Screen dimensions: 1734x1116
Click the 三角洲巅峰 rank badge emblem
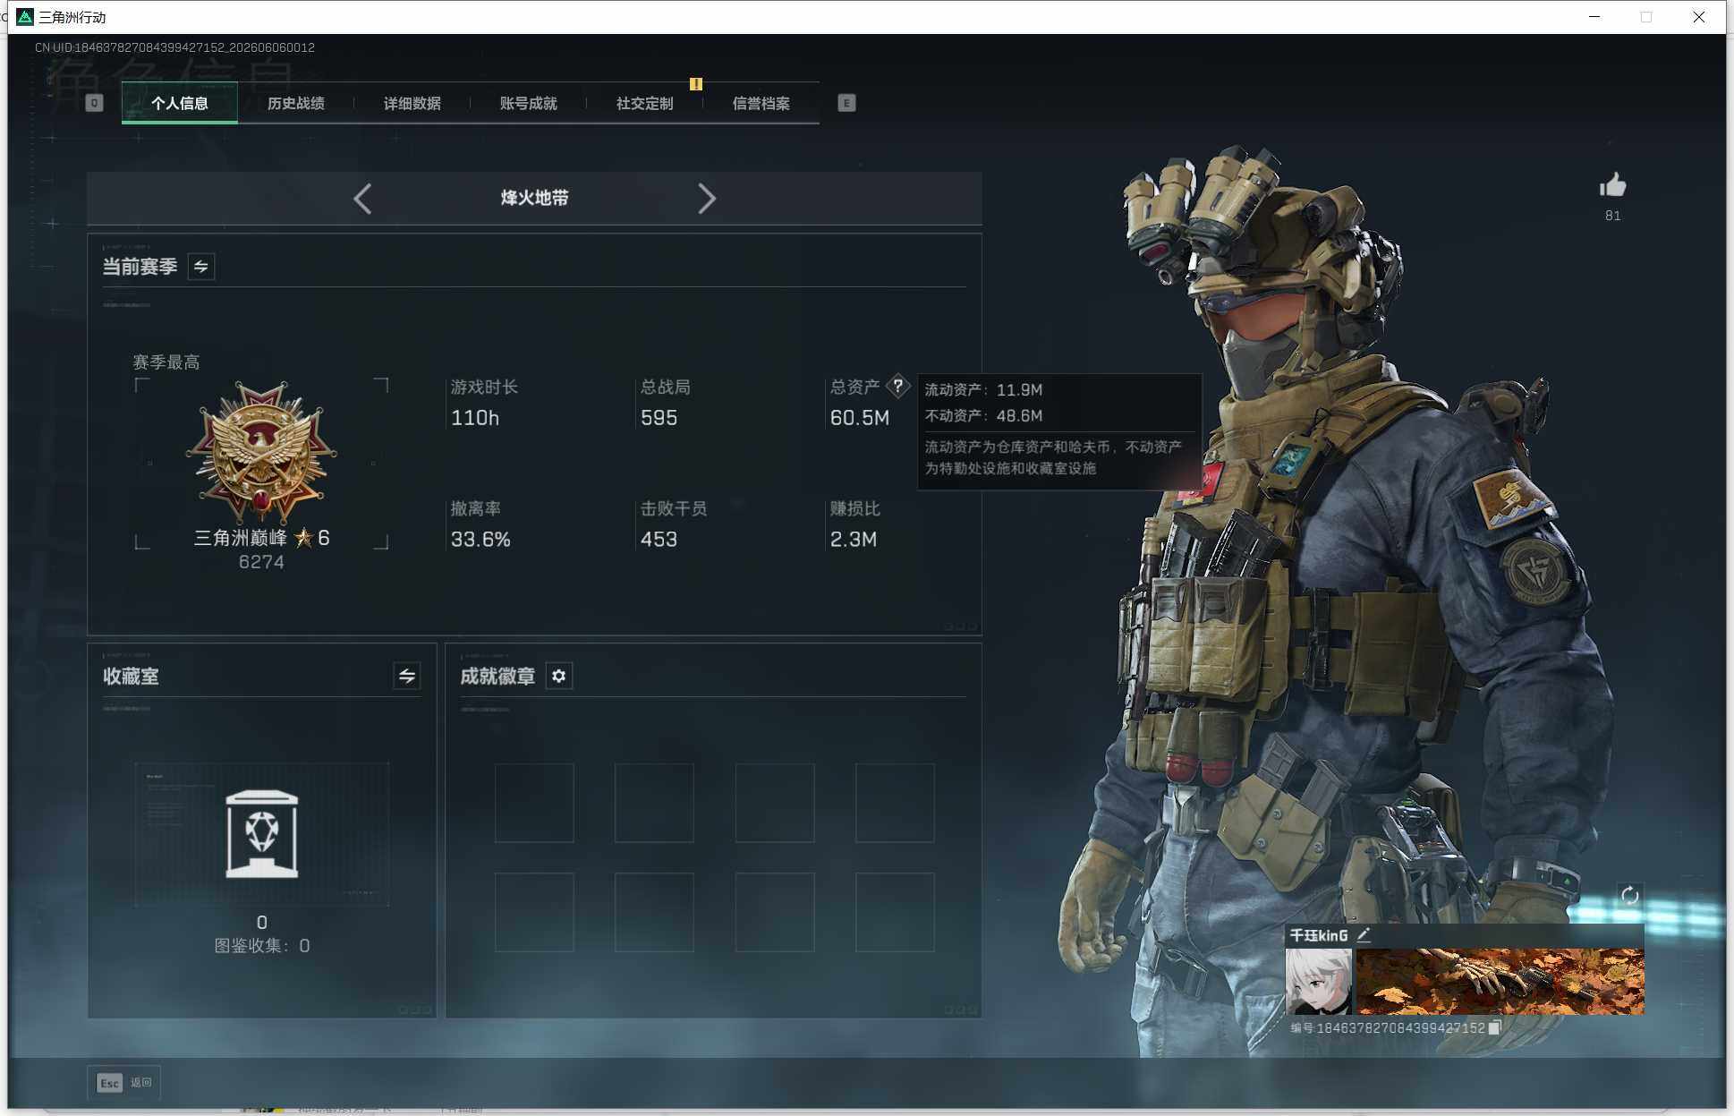tap(261, 453)
